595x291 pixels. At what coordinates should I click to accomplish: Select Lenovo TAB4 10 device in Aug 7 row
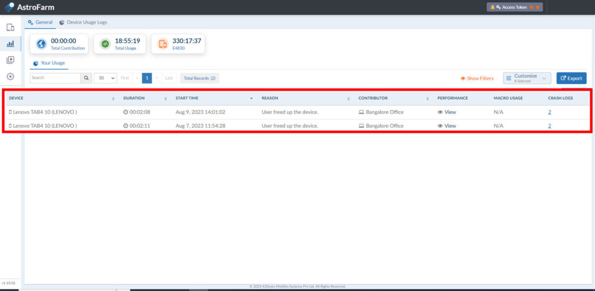click(x=43, y=126)
